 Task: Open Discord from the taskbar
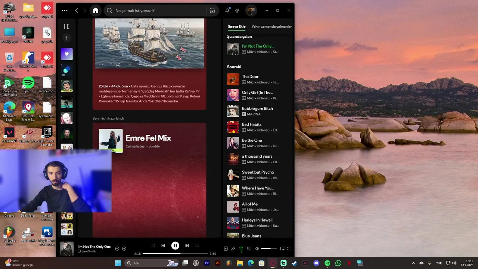tap(317, 263)
